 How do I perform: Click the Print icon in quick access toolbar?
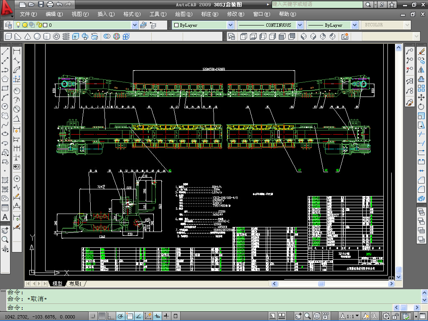coord(50,4)
